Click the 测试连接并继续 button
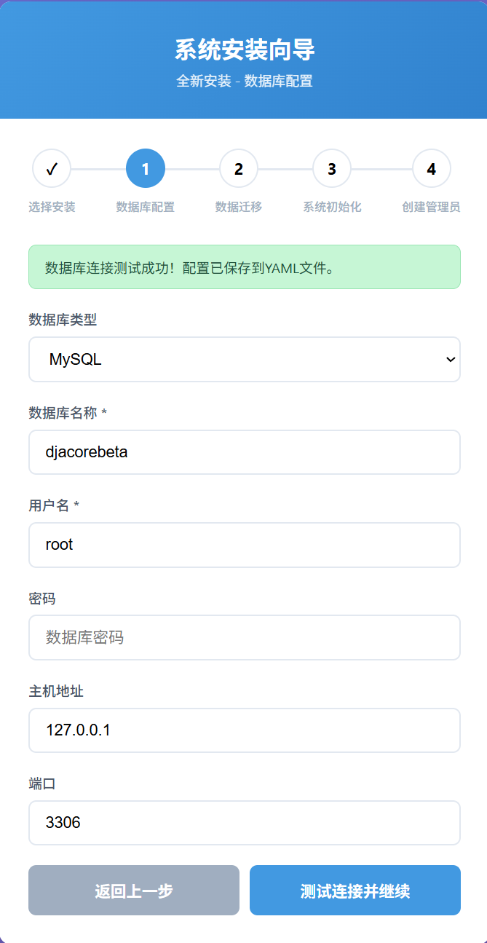The image size is (487, 943). coord(355,891)
